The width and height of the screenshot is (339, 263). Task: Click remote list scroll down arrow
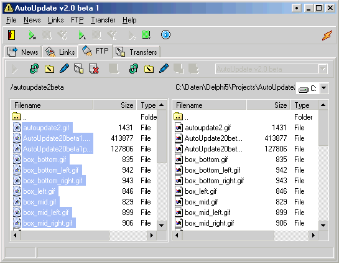click(x=161, y=226)
